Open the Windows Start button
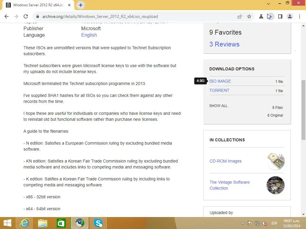This screenshot has height=229, width=306. [x=7, y=223]
